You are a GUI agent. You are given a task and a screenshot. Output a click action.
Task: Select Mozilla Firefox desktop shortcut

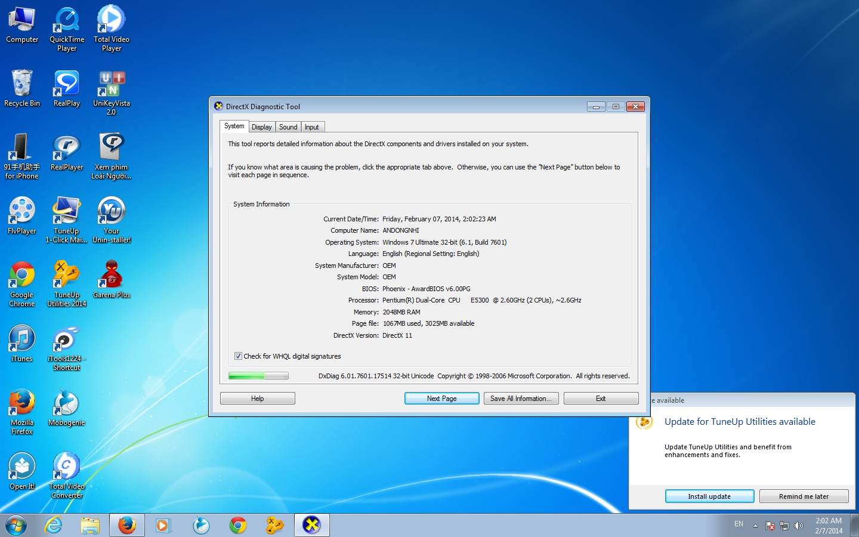(22, 412)
